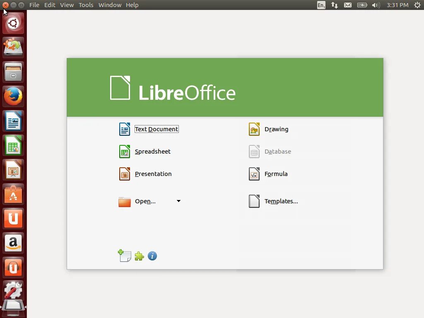Open the sound volume indicator
The height and width of the screenshot is (318, 424).
[x=376, y=5]
